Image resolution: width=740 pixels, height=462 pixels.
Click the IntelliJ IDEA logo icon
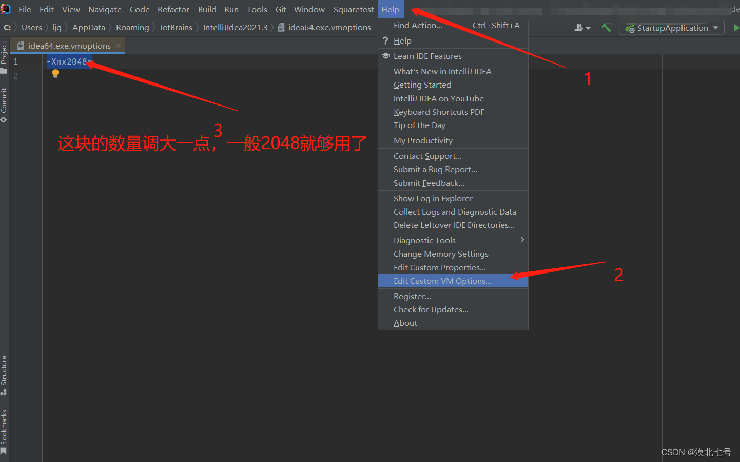click(x=5, y=9)
